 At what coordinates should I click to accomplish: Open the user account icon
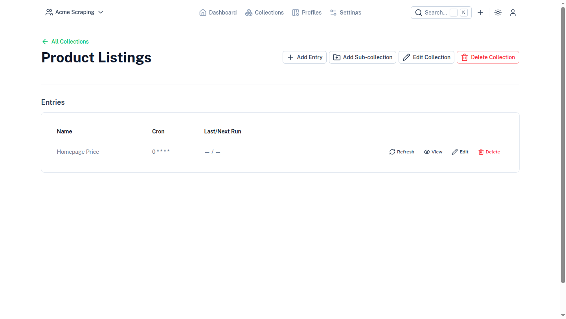513,13
